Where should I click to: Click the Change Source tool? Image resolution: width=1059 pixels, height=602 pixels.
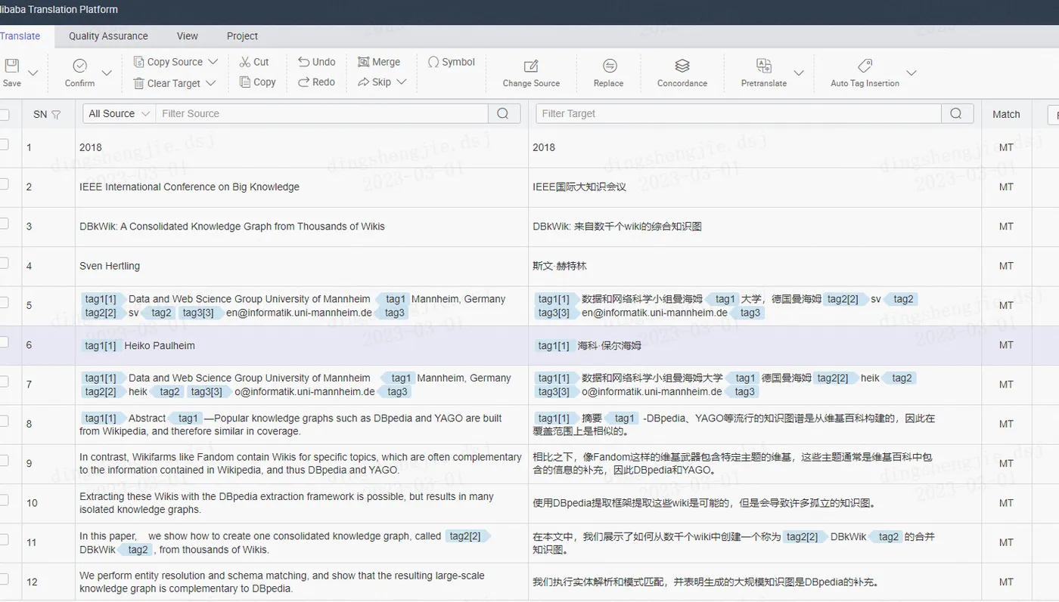531,73
